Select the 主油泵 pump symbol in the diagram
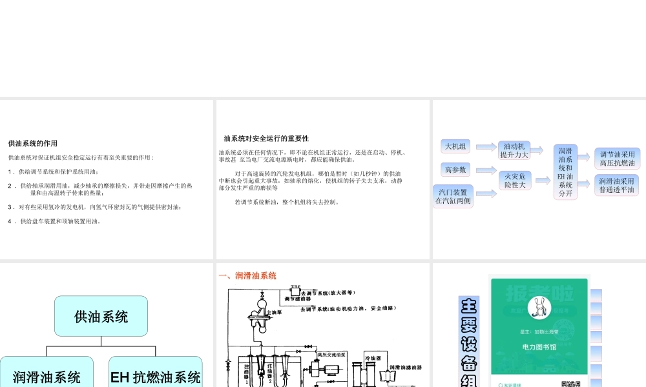646x387 pixels. 260,316
